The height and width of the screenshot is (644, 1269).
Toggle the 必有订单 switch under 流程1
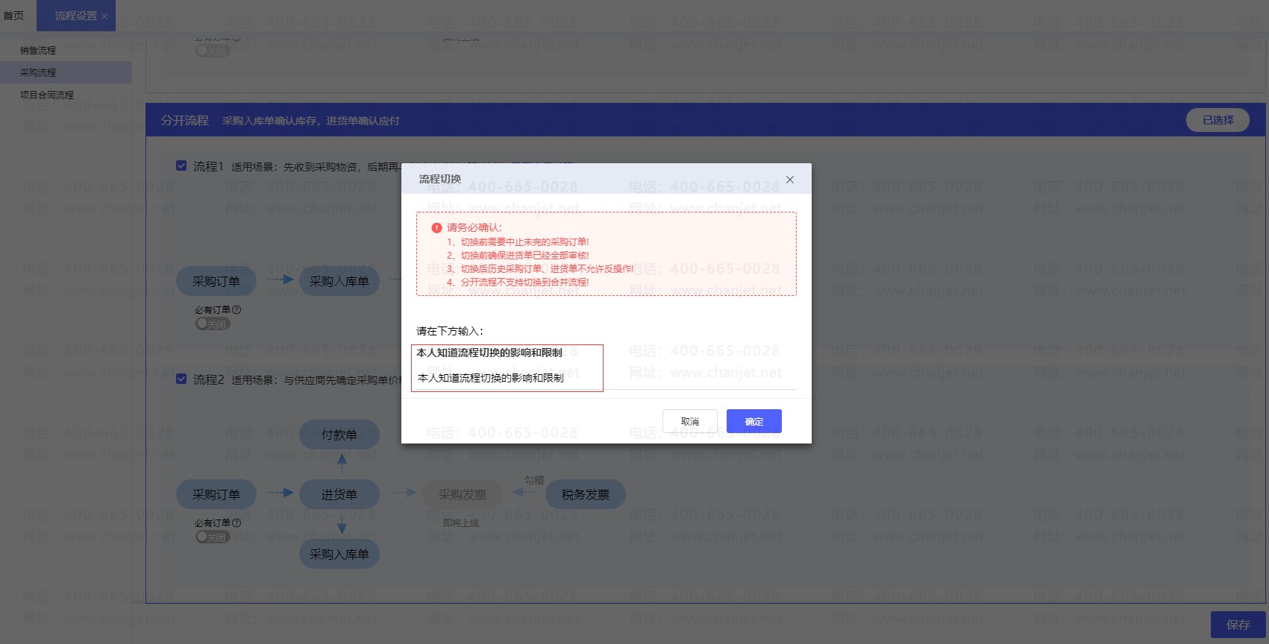[x=213, y=324]
